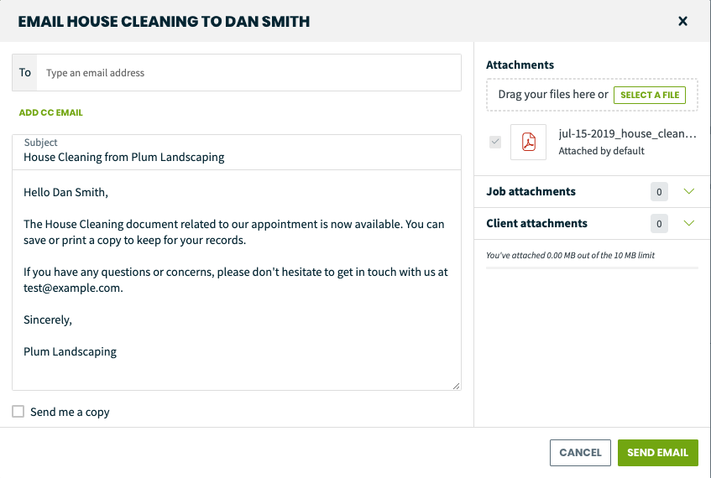The height and width of the screenshot is (478, 711).
Task: Expand Job attachments chevron arrow
Action: coord(689,191)
